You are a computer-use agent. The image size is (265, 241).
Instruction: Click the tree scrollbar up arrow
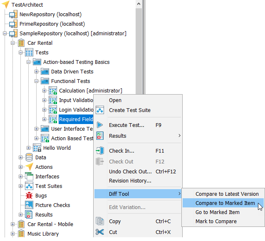pos(139,4)
